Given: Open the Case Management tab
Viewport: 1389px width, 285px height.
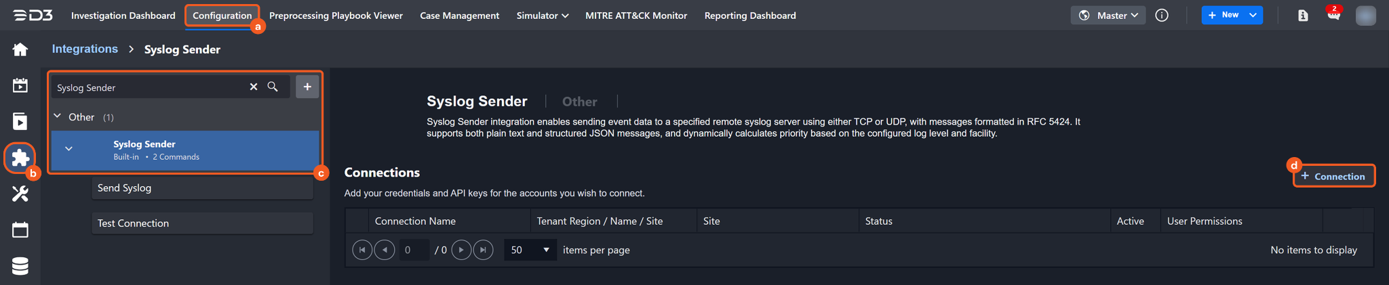Looking at the screenshot, I should coord(459,15).
